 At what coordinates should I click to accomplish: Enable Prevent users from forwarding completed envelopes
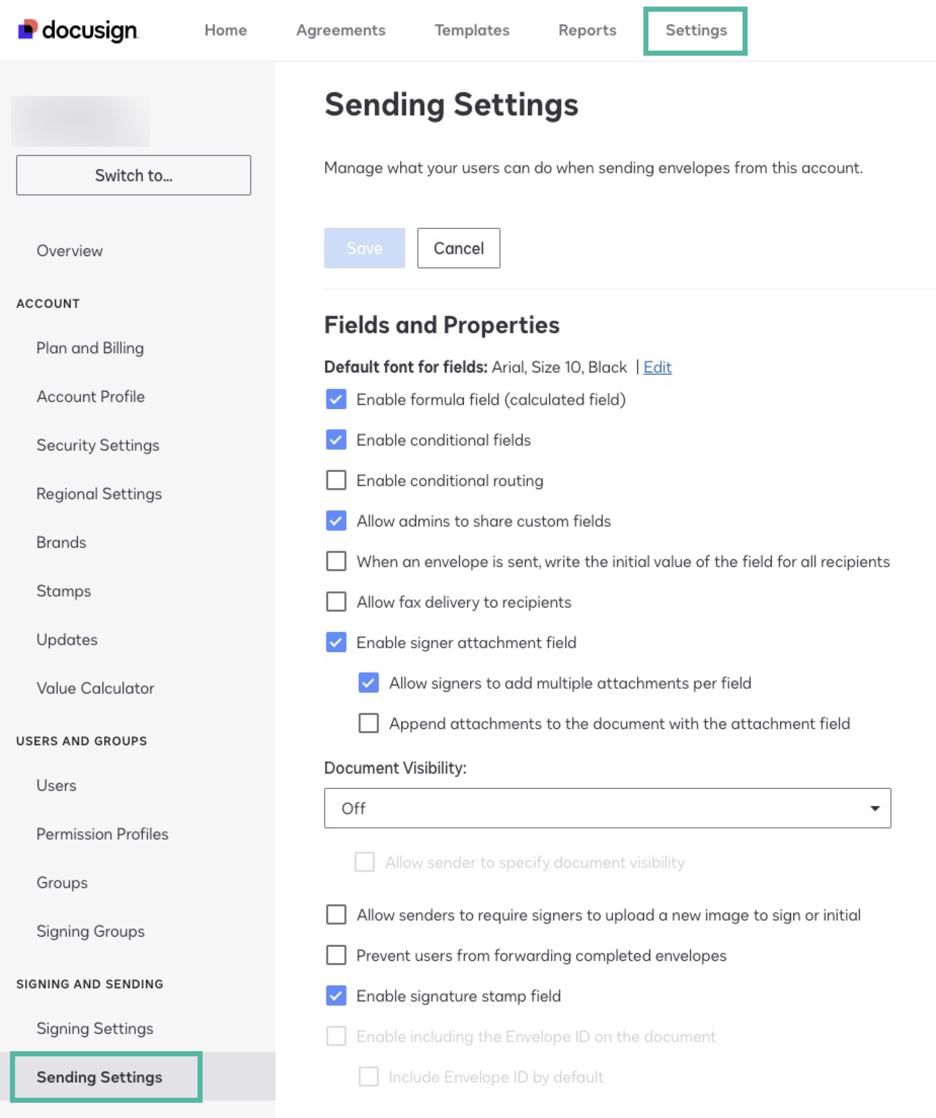tap(336, 955)
